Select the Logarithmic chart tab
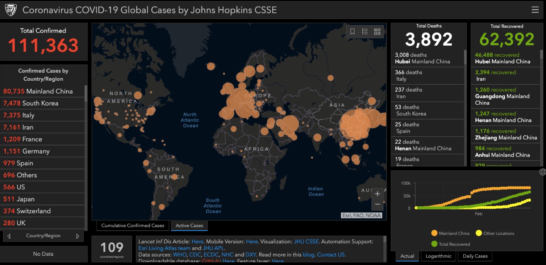 click(438, 256)
